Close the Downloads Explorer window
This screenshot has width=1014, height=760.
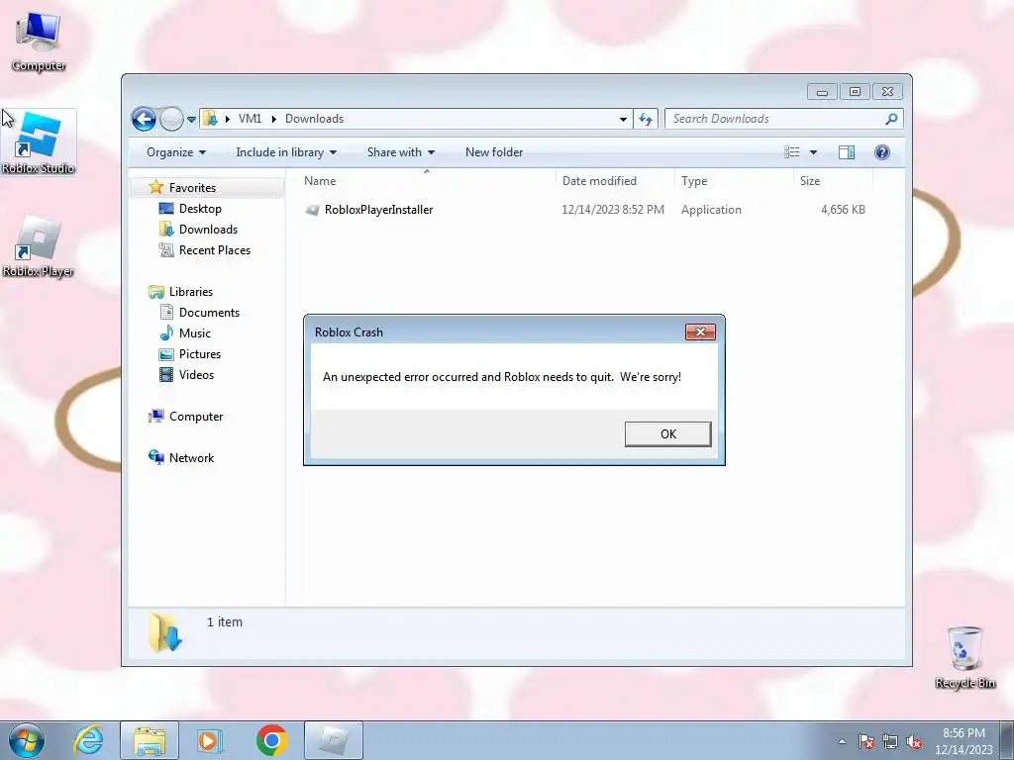point(887,92)
